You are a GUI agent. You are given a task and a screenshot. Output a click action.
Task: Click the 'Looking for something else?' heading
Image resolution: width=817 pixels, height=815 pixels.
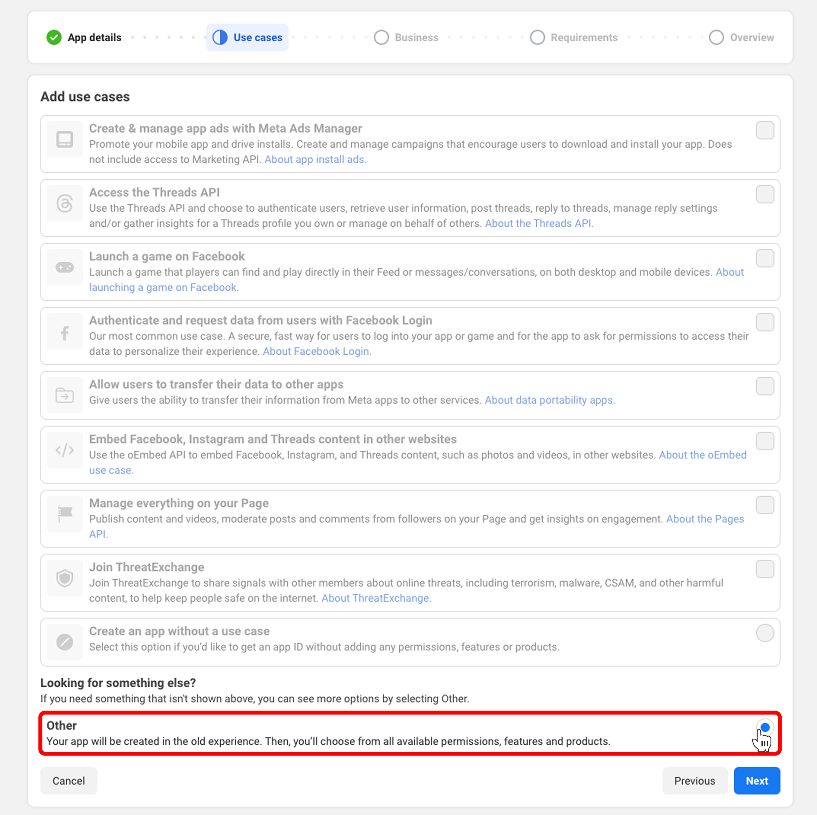(118, 683)
